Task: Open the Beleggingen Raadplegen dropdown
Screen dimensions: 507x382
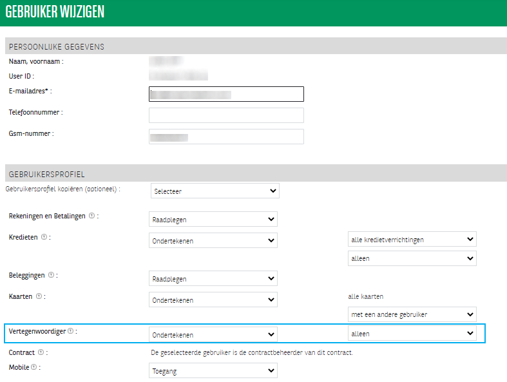Action: (213, 278)
